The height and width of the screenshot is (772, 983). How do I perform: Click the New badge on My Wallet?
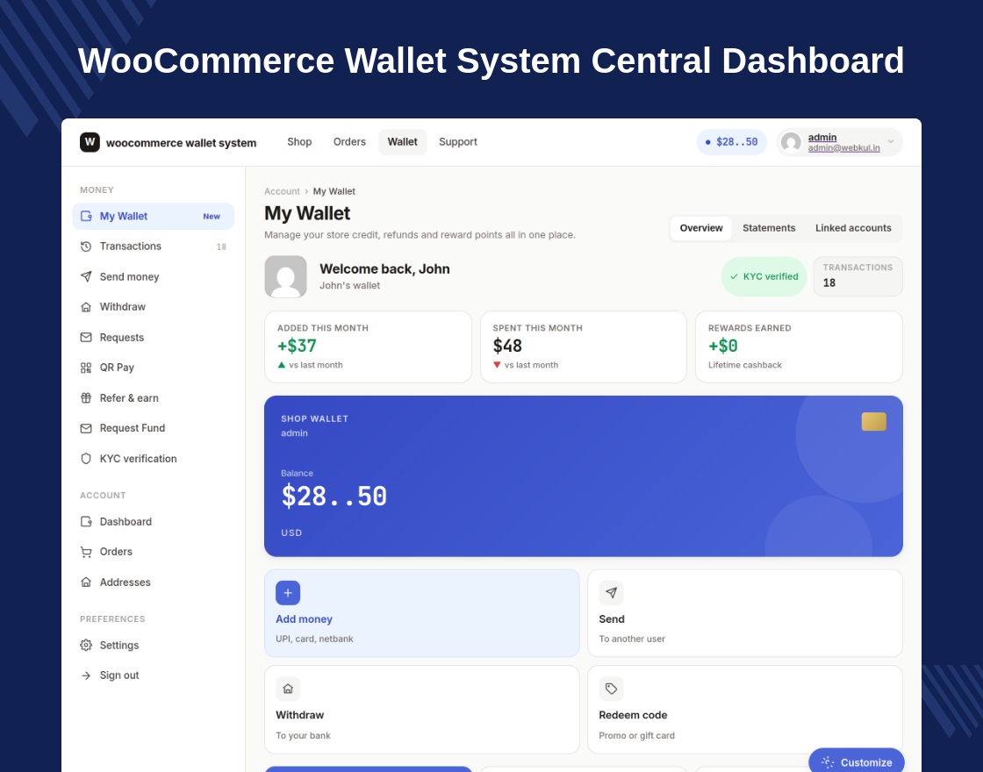[x=212, y=216]
